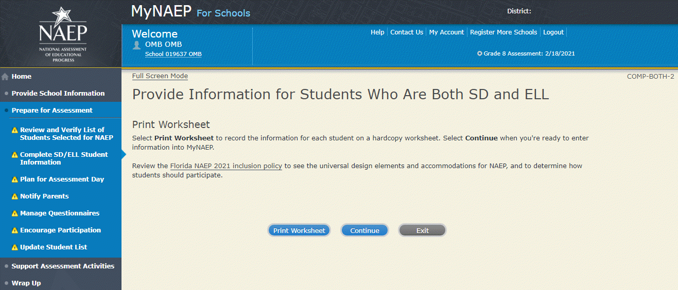Open Florida NAEP 2021 inclusion policy link
The image size is (678, 290).
[226, 166]
